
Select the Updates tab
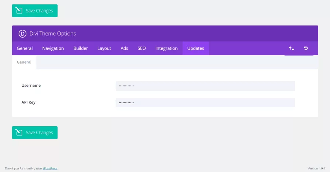(x=196, y=48)
